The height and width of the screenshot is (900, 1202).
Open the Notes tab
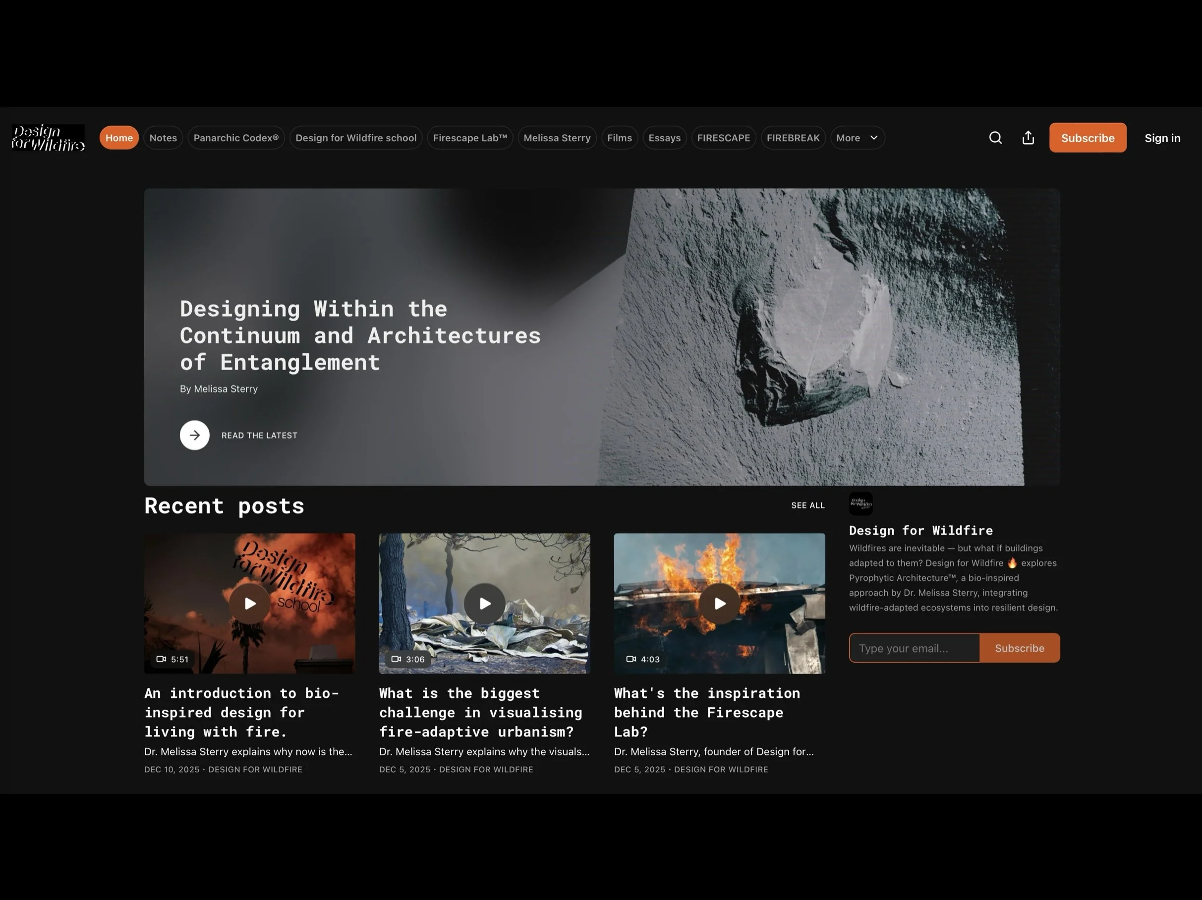tap(163, 137)
